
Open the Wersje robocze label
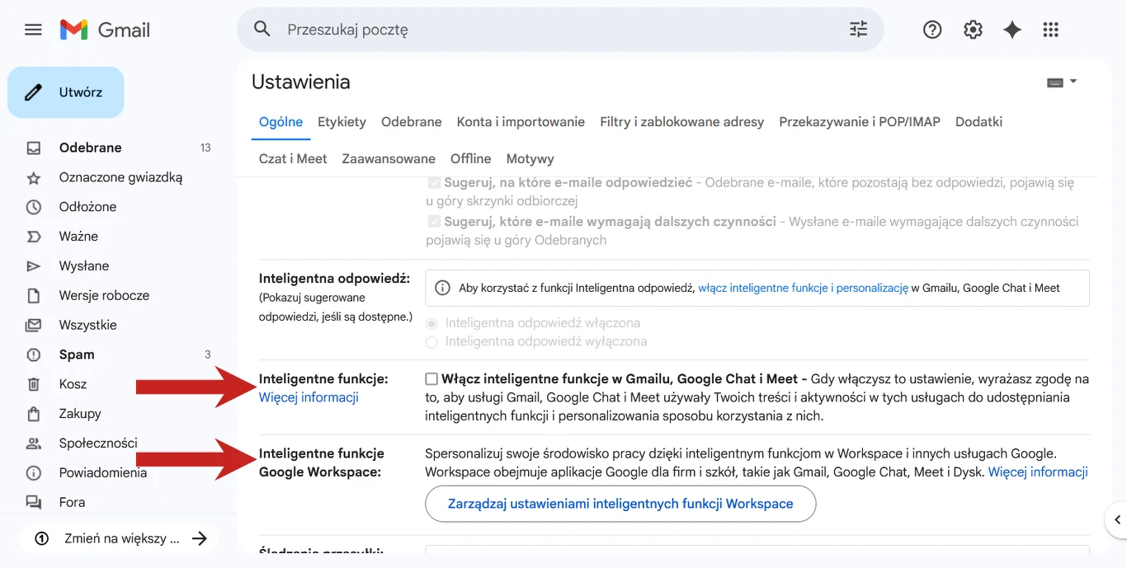[104, 296]
